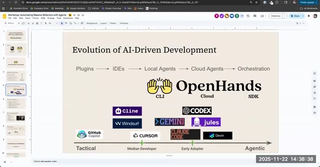Click the Transition button
The width and height of the screenshot is (320, 167).
124,23
